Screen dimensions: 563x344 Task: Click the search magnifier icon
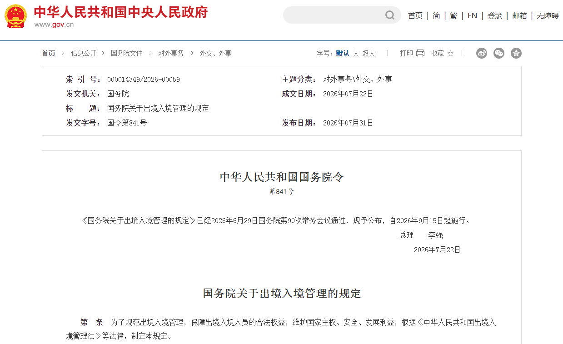pos(390,15)
